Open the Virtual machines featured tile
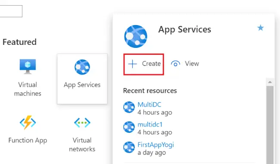 coord(28,78)
